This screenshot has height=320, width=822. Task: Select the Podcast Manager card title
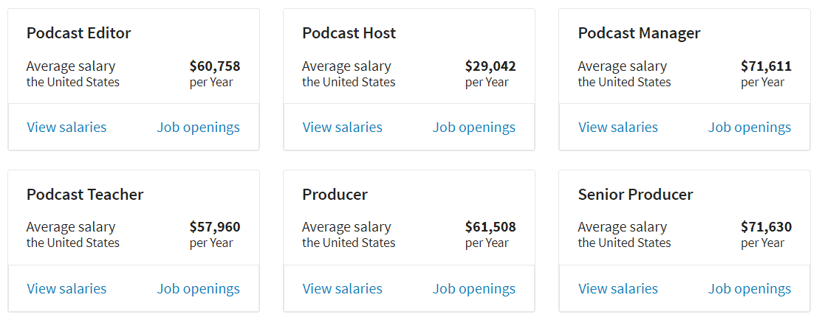639,33
